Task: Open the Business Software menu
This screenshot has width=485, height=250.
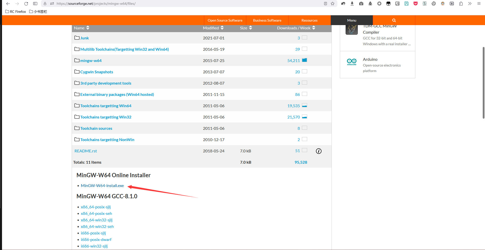Action: pyautogui.click(x=267, y=20)
